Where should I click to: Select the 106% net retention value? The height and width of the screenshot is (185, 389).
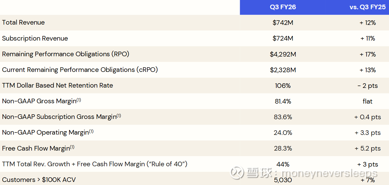(283, 86)
